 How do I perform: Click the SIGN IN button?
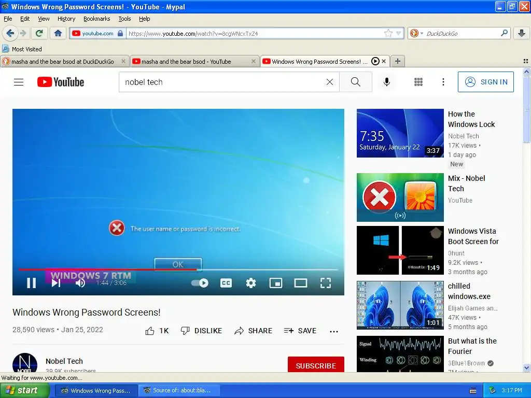[485, 82]
